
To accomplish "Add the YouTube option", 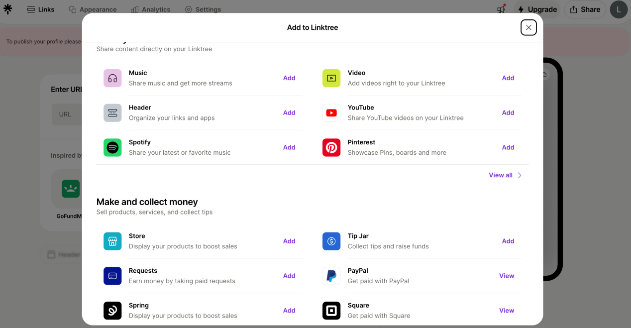I will (508, 113).
